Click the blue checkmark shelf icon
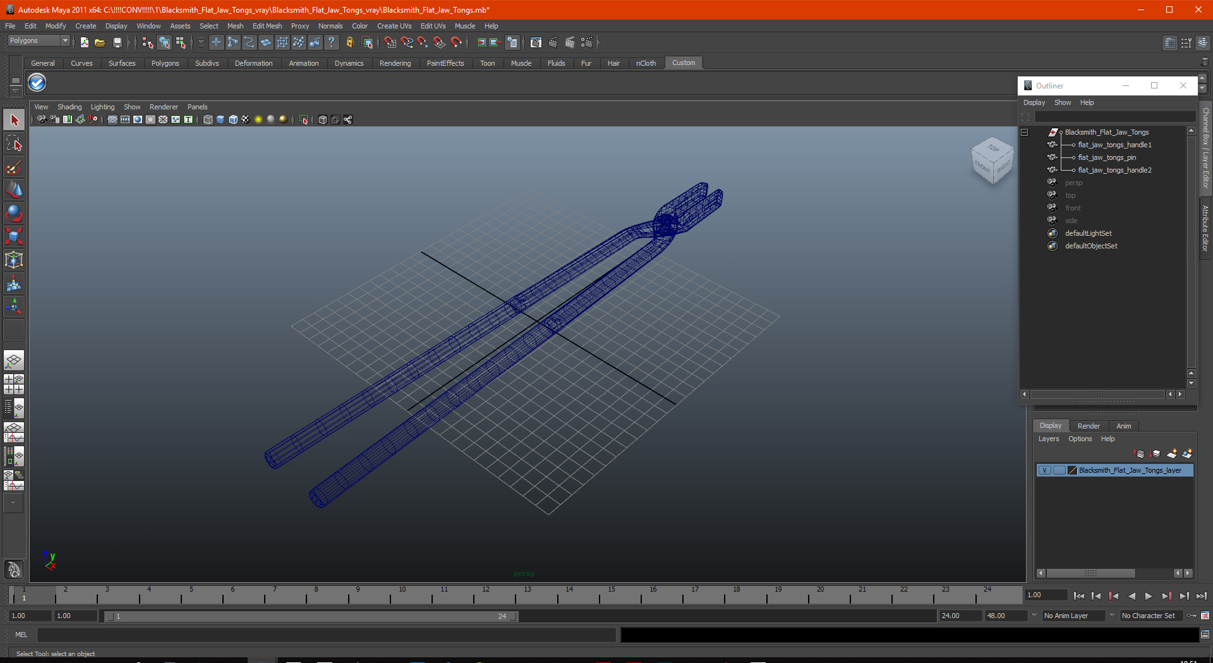 pos(37,83)
